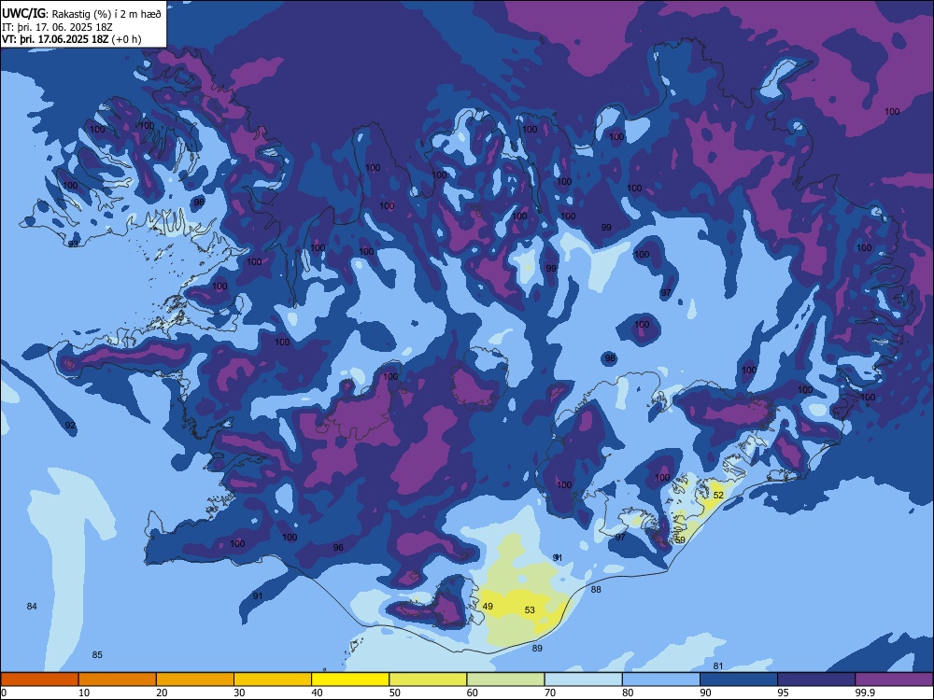Click the value 96 on the map
The height and width of the screenshot is (700, 934).
[338, 548]
